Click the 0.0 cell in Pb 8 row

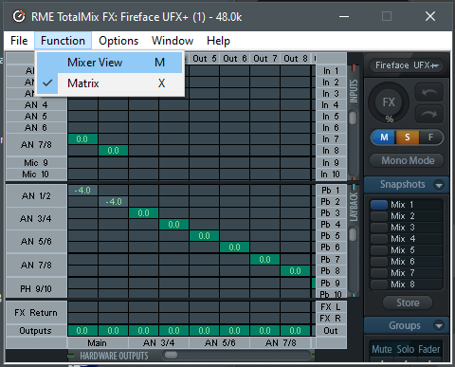point(295,271)
